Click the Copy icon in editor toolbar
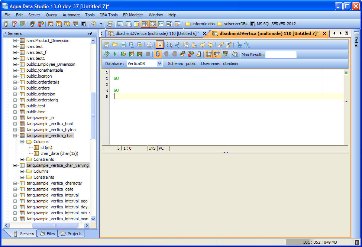The image size is (362, 247). (x=186, y=45)
